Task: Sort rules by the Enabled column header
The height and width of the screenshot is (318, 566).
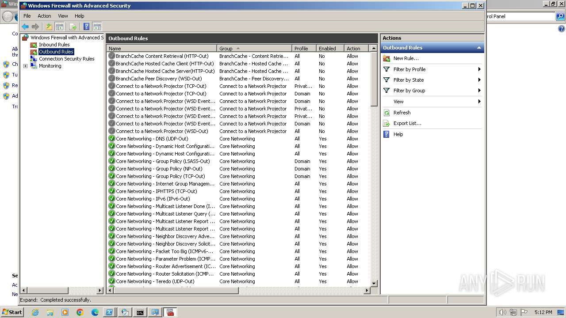Action: [330, 49]
